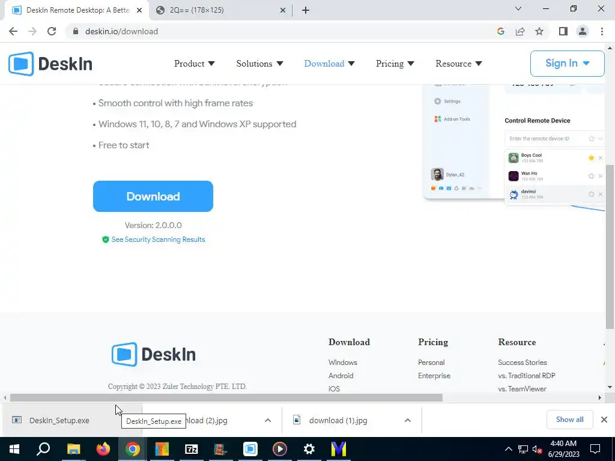Toggle favorite star for Wan Ho

point(591,176)
